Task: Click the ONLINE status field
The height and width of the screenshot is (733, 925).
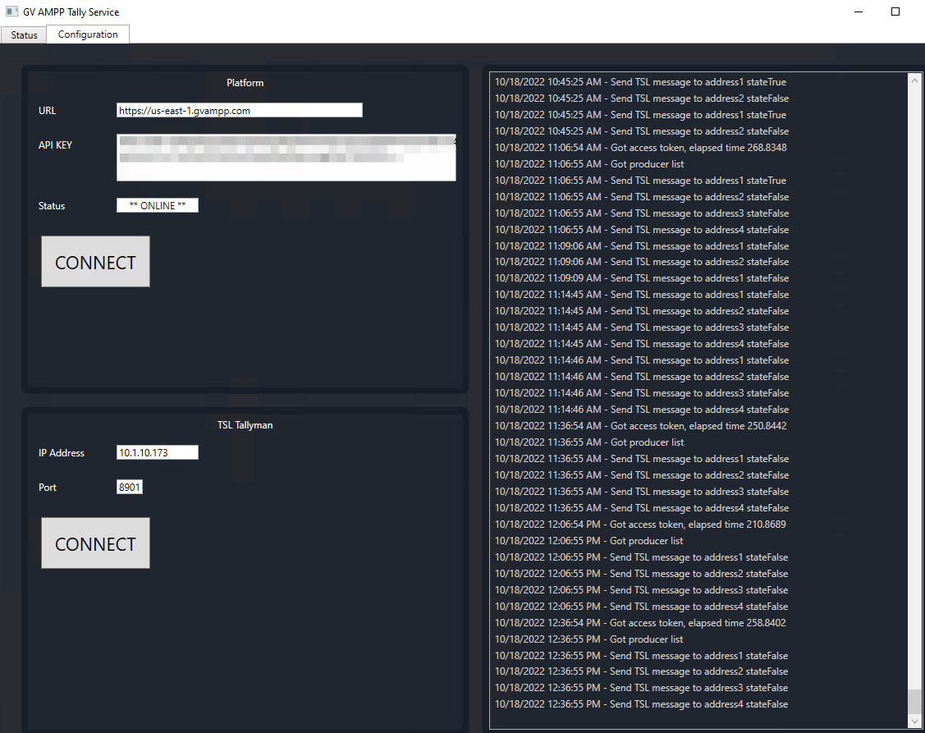Action: tap(158, 205)
